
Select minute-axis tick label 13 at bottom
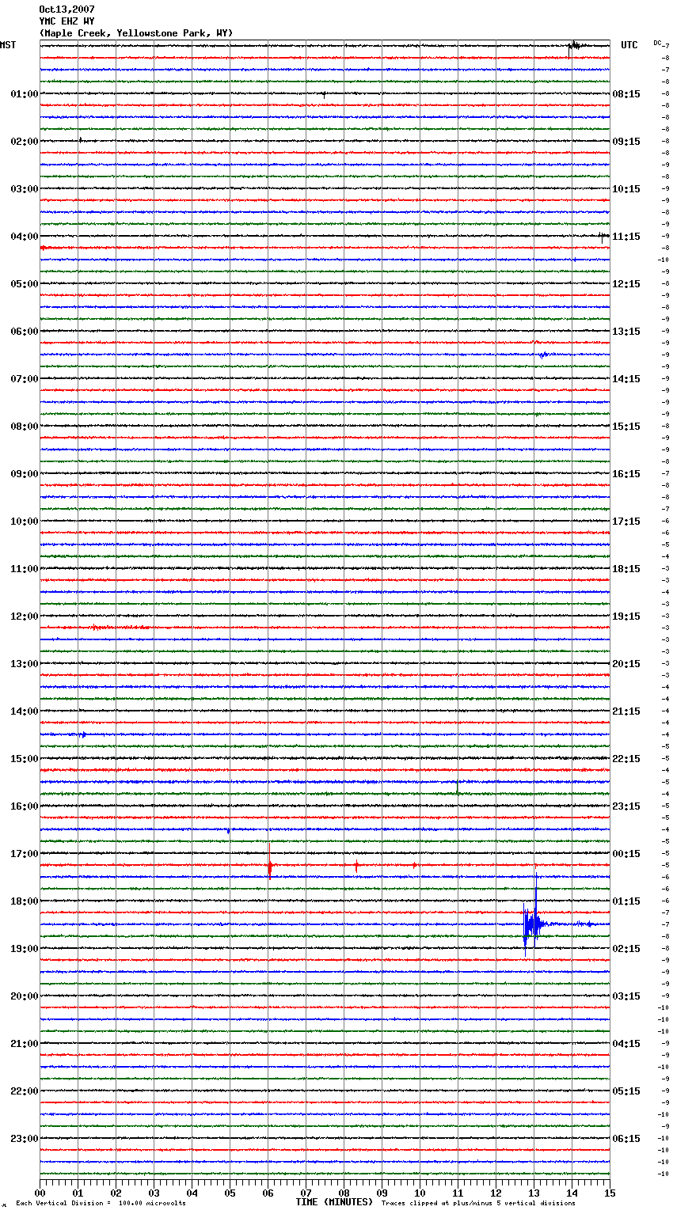[534, 1193]
